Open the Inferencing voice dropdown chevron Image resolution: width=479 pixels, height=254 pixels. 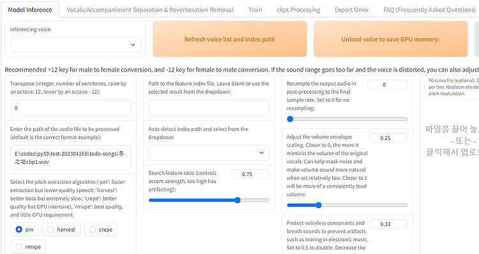coord(133,45)
